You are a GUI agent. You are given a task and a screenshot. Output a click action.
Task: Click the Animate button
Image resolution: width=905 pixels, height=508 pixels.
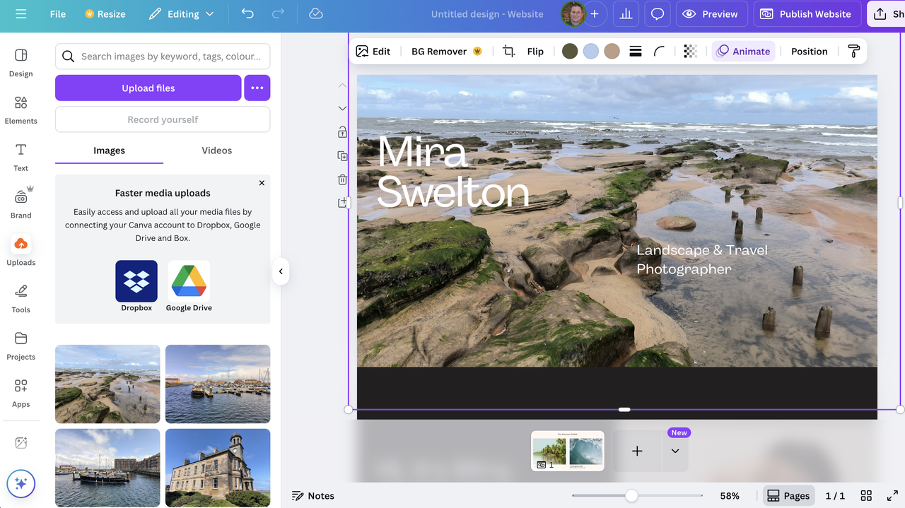pos(743,52)
